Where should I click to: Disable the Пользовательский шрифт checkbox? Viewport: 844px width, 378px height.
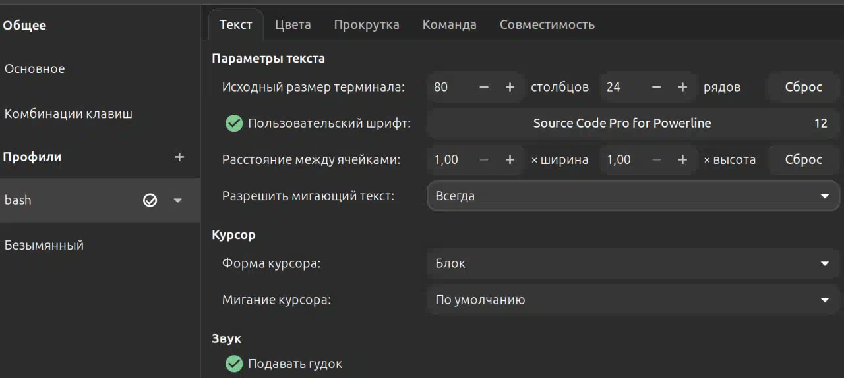[234, 123]
